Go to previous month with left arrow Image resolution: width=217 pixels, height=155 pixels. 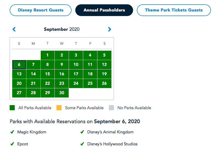click(14, 29)
